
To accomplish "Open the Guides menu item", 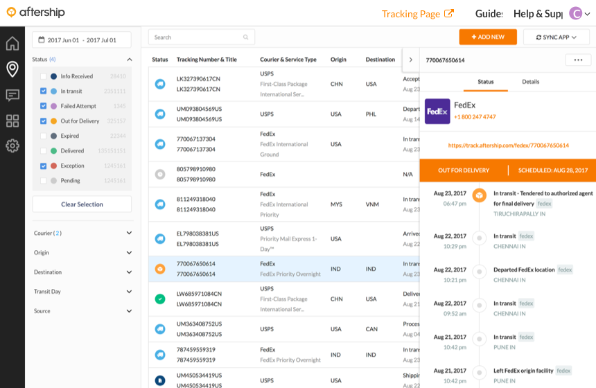I will (x=489, y=14).
